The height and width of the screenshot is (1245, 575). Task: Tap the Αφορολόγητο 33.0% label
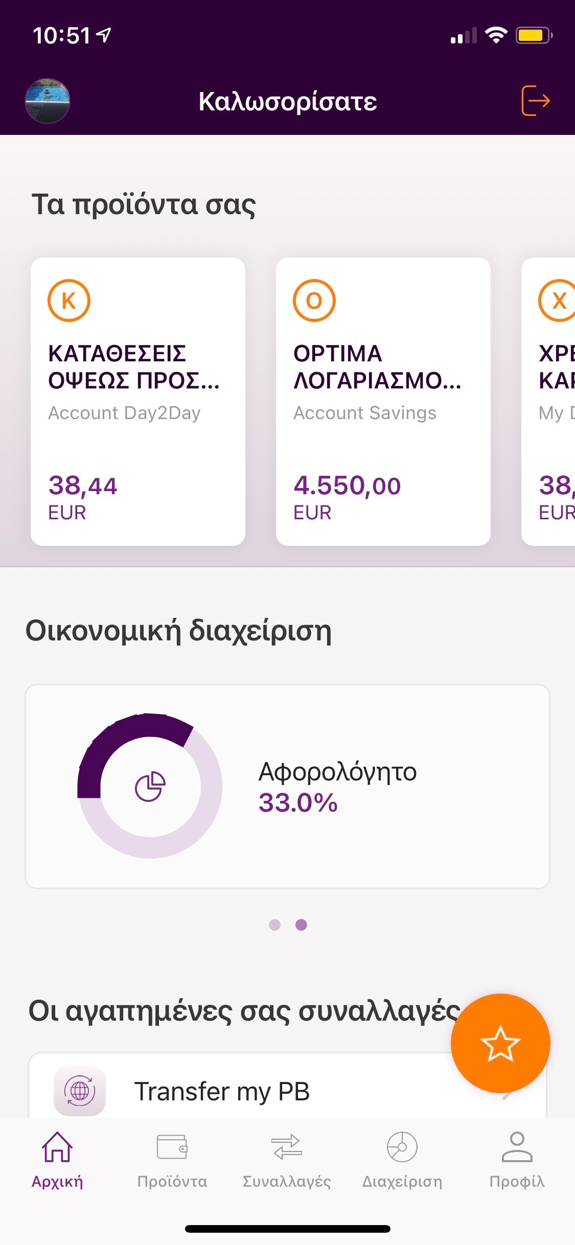click(337, 787)
